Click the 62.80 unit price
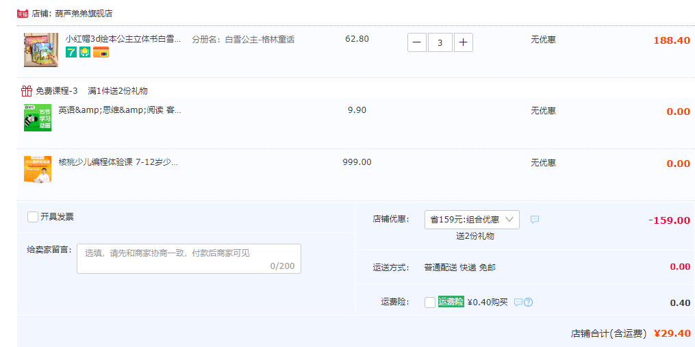 pos(357,38)
